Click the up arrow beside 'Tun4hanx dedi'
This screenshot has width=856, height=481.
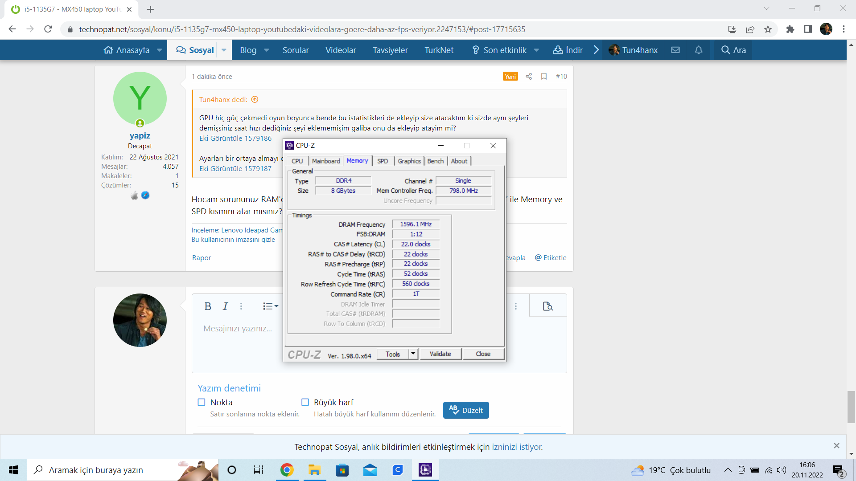pos(255,99)
